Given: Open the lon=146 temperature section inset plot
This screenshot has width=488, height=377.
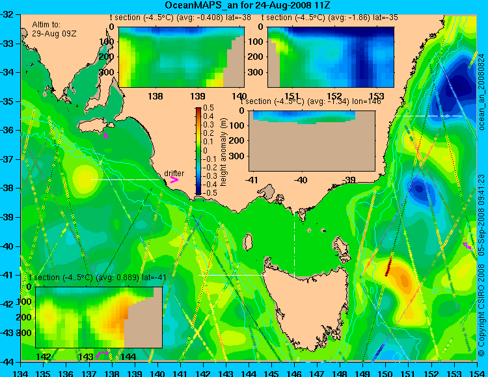Looking at the screenshot, I should [x=312, y=140].
